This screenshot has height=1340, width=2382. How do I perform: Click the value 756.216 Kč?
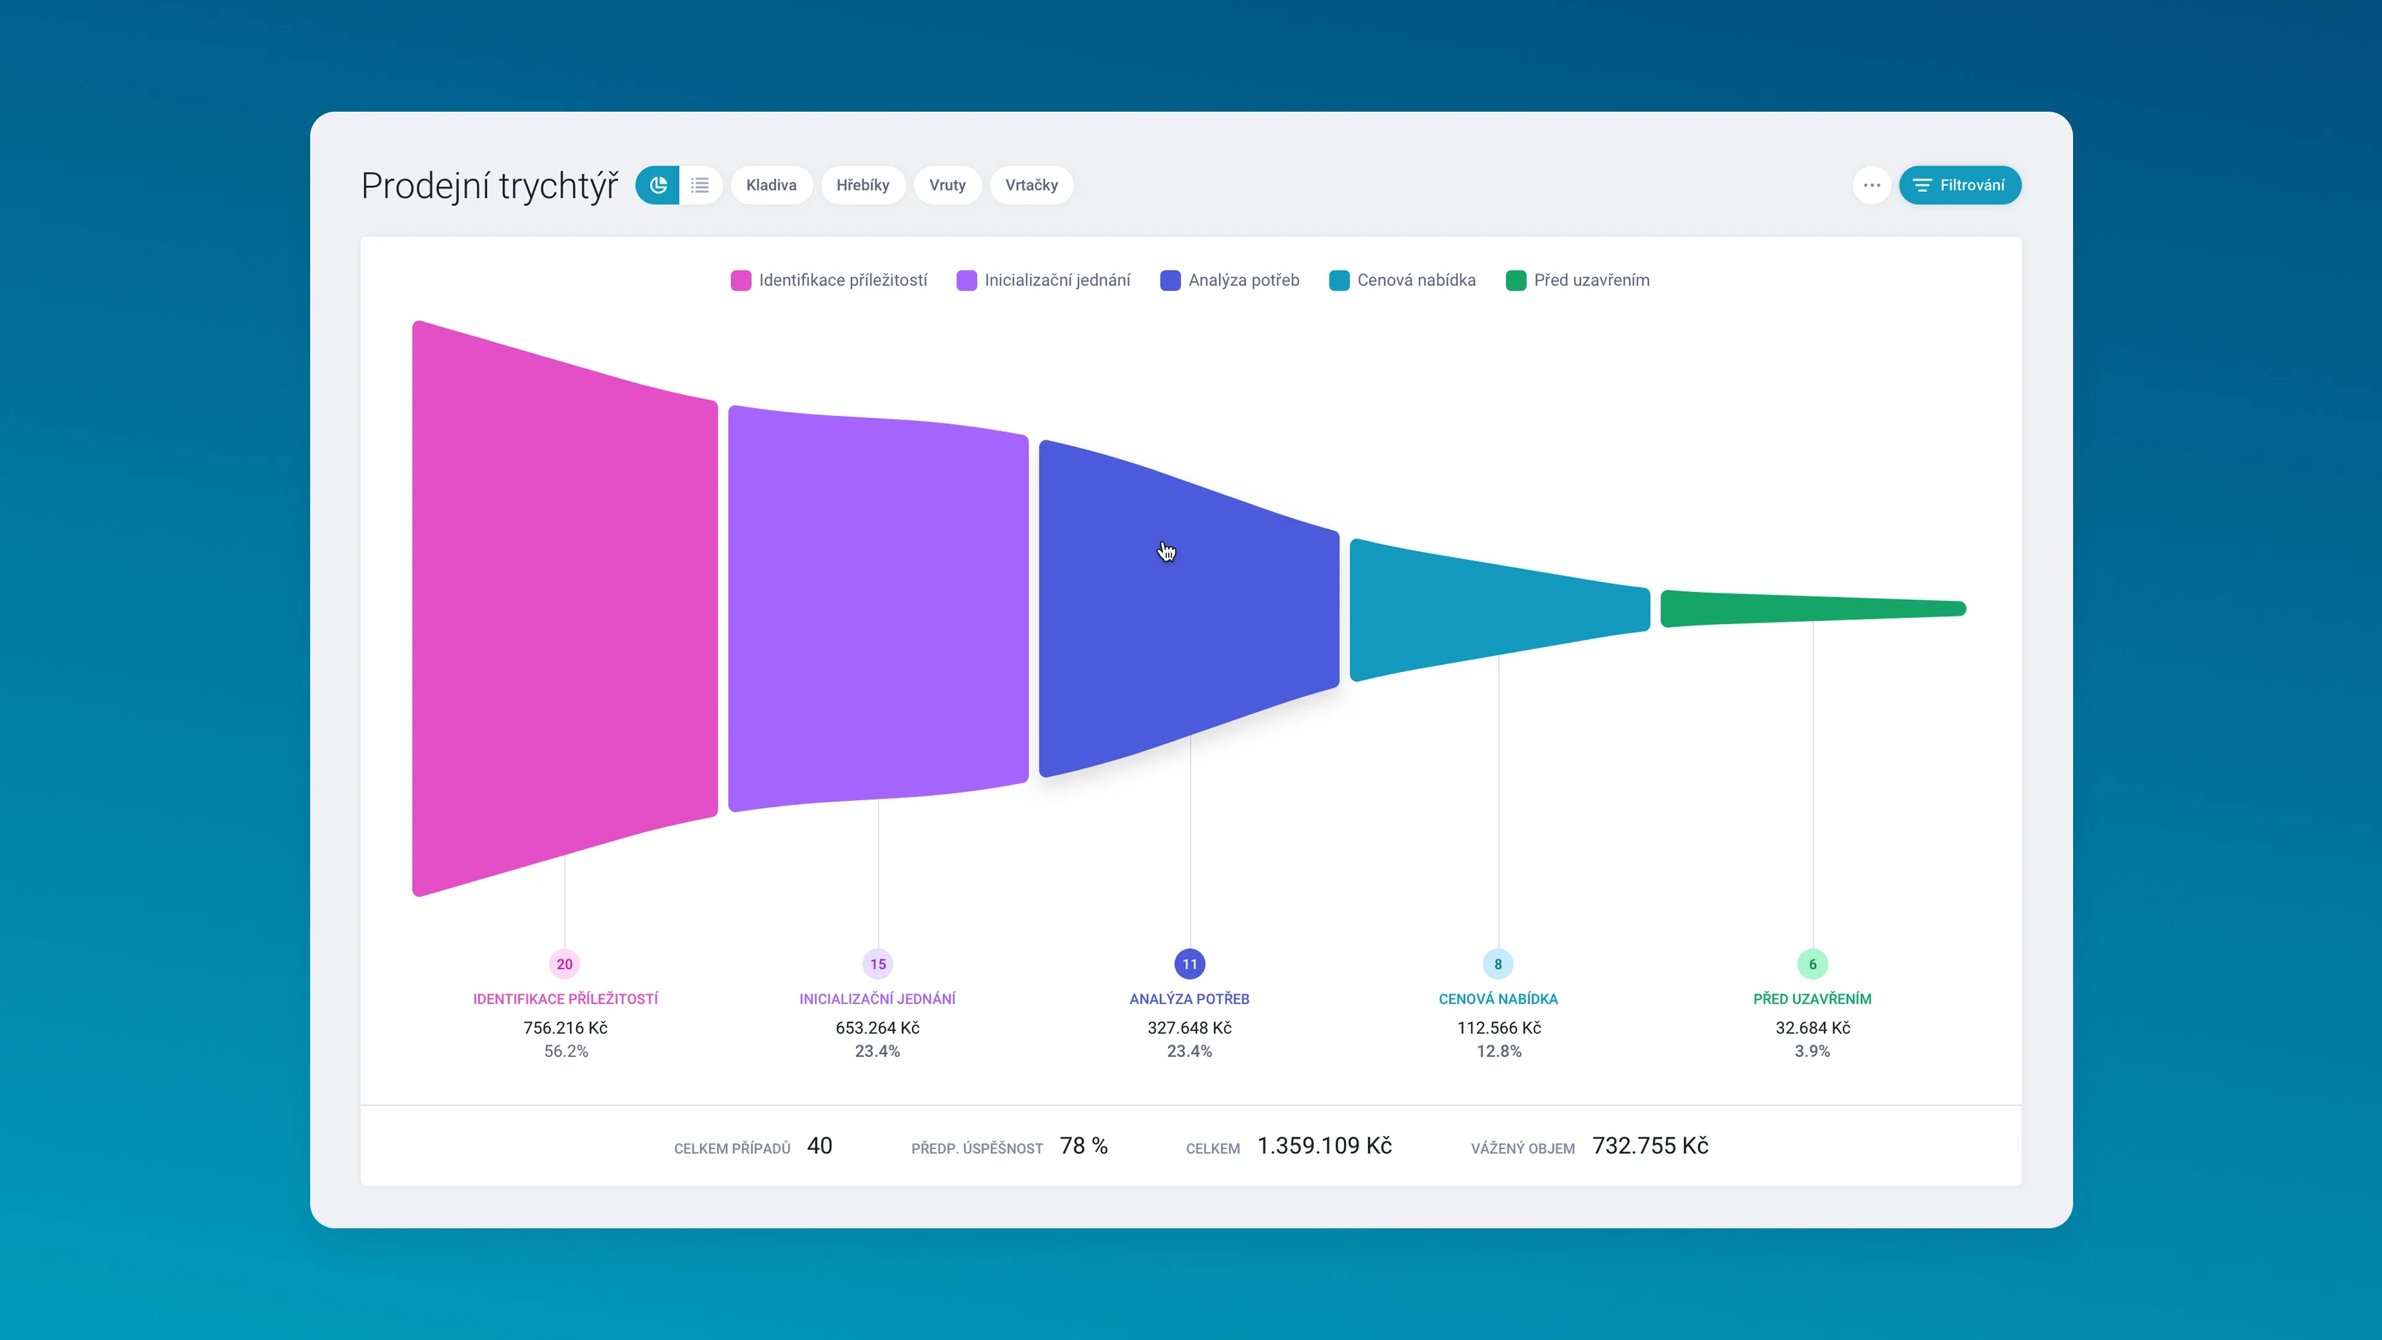point(566,1027)
